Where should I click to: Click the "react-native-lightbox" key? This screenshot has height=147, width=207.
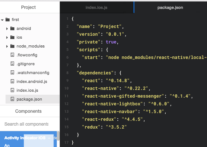pos(112,104)
